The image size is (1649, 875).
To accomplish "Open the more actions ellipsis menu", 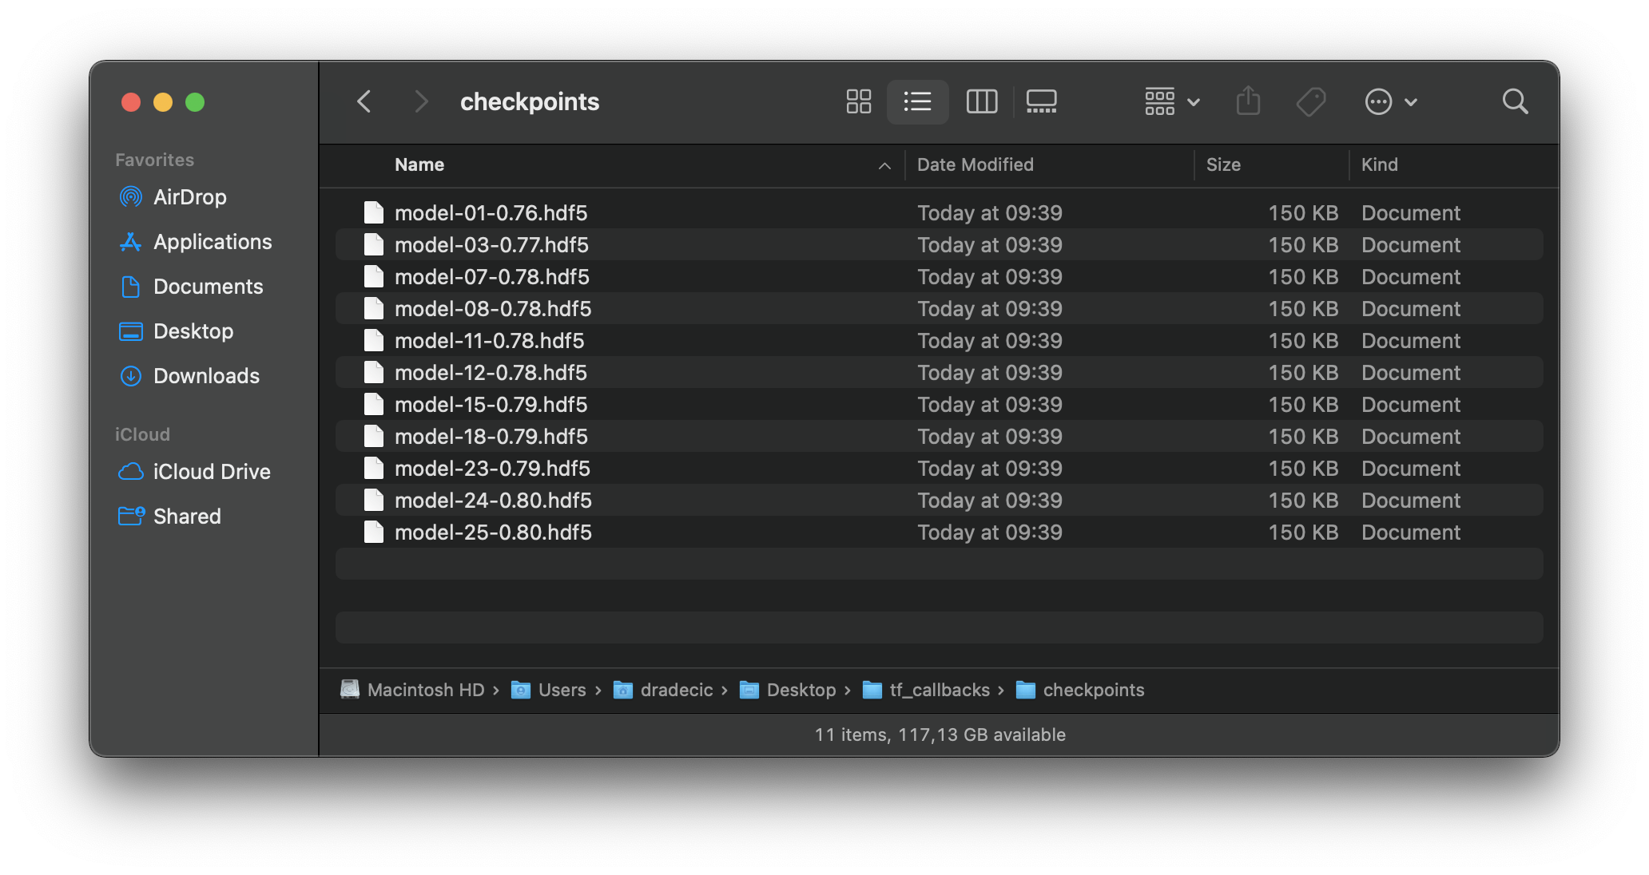I will (1390, 101).
